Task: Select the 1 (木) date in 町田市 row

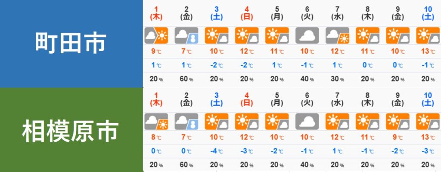Action: pyautogui.click(x=155, y=13)
